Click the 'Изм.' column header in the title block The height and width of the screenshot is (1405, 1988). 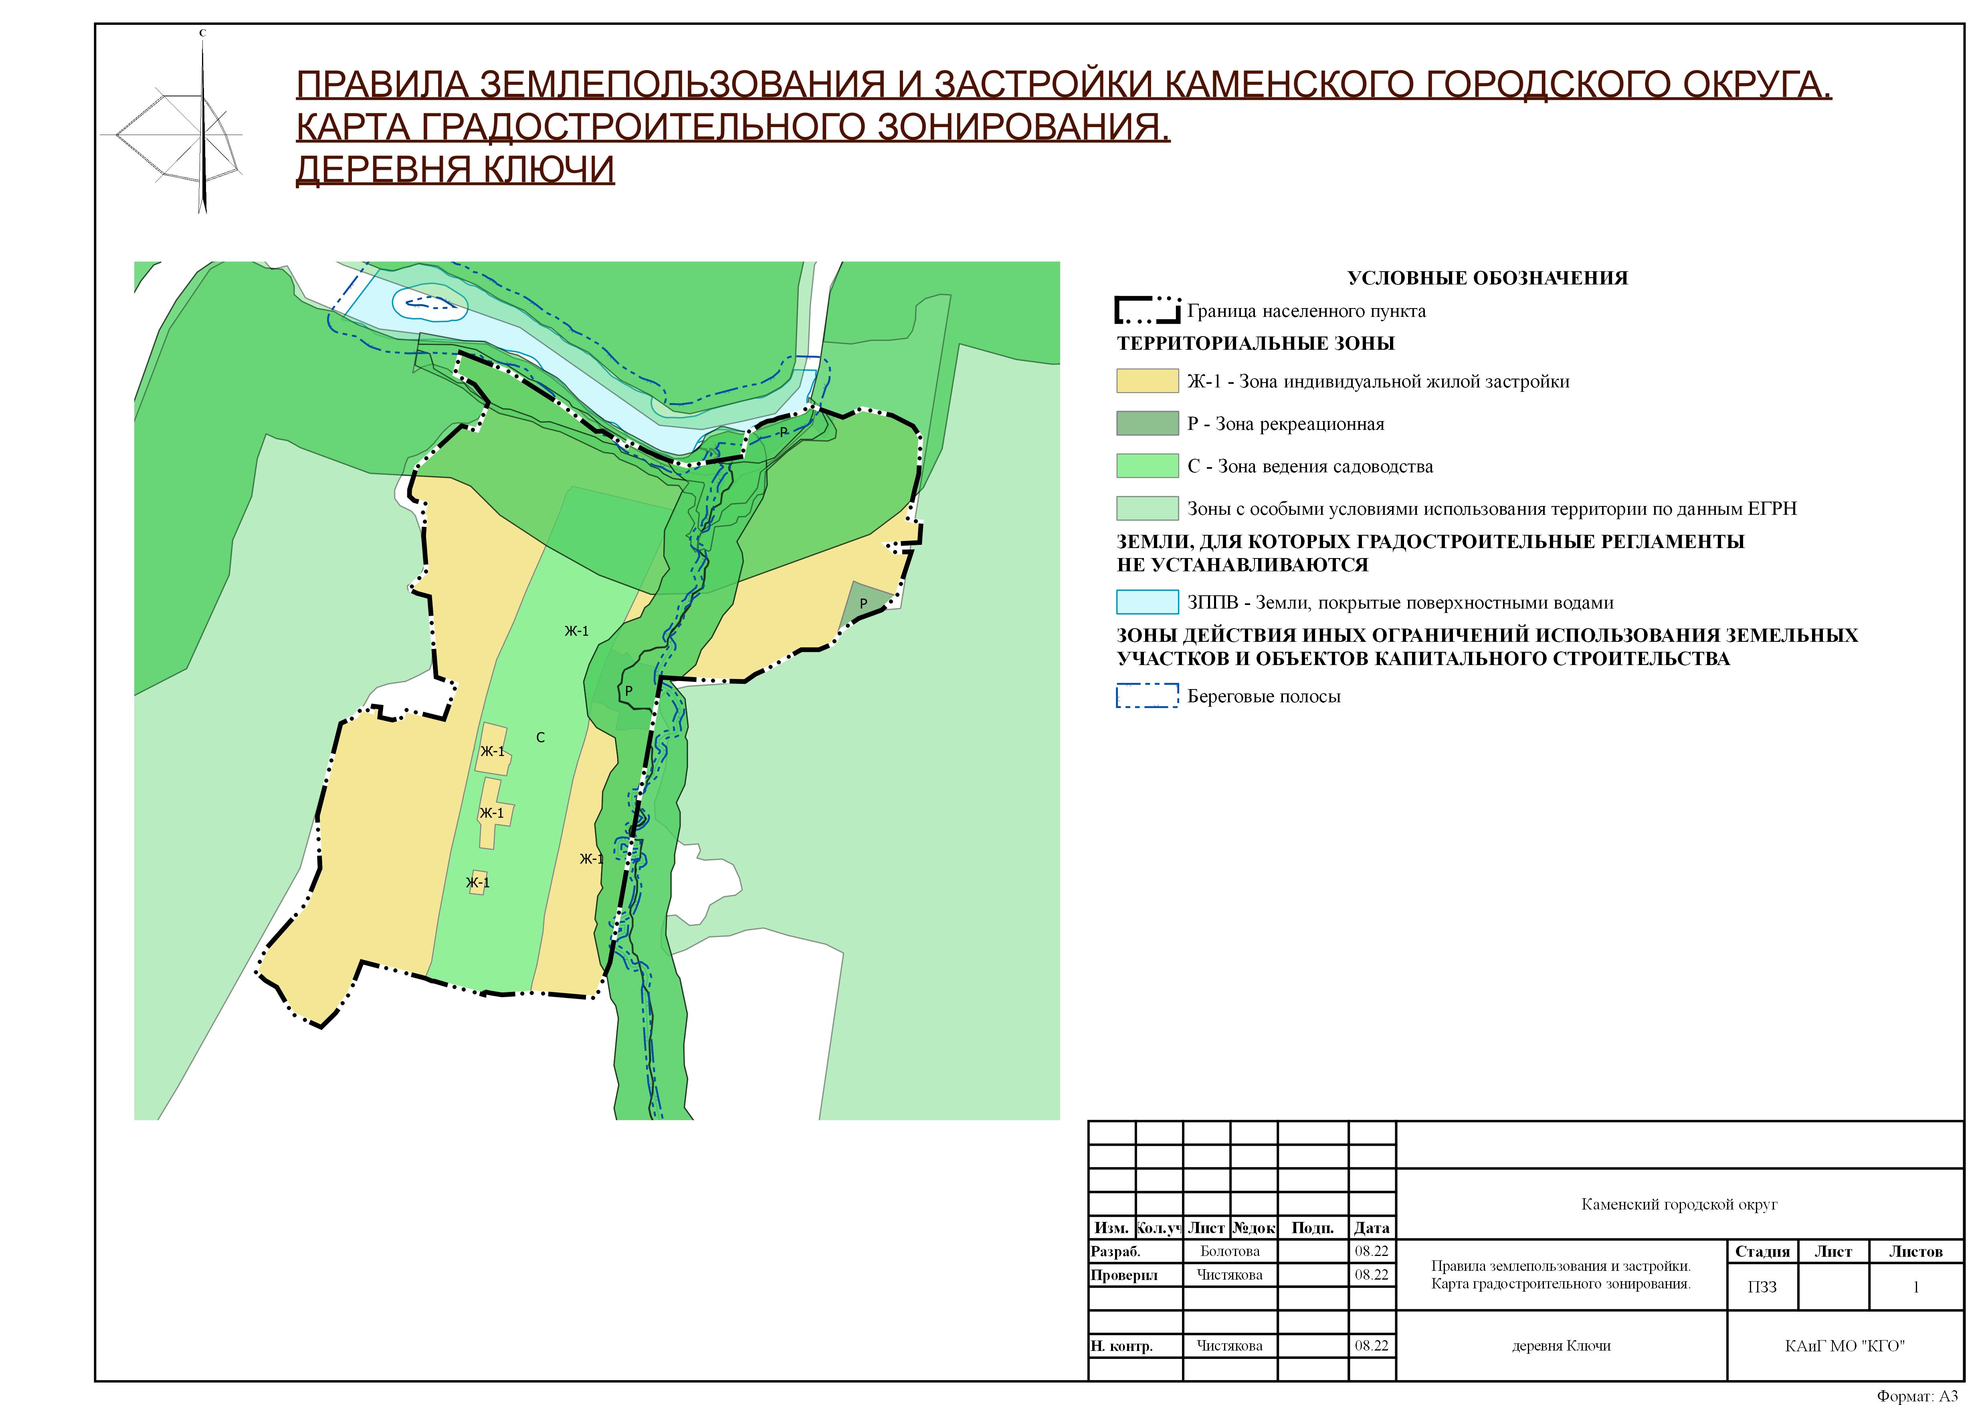1111,1228
